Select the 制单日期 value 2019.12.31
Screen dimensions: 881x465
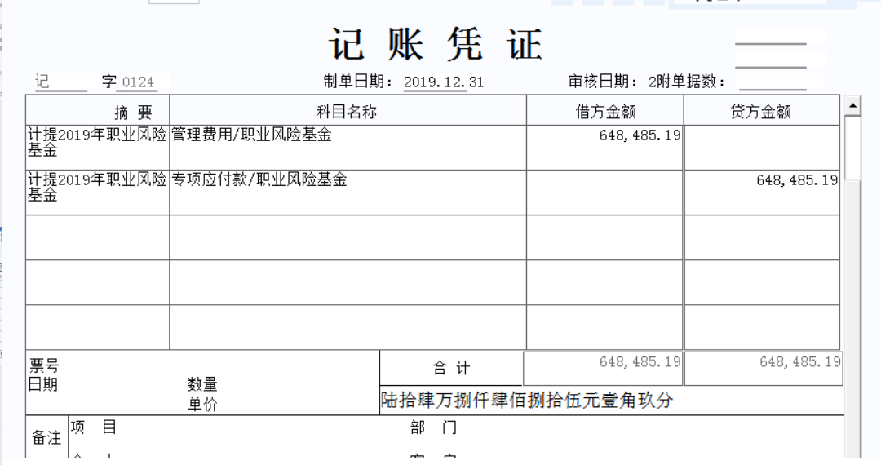pos(443,82)
